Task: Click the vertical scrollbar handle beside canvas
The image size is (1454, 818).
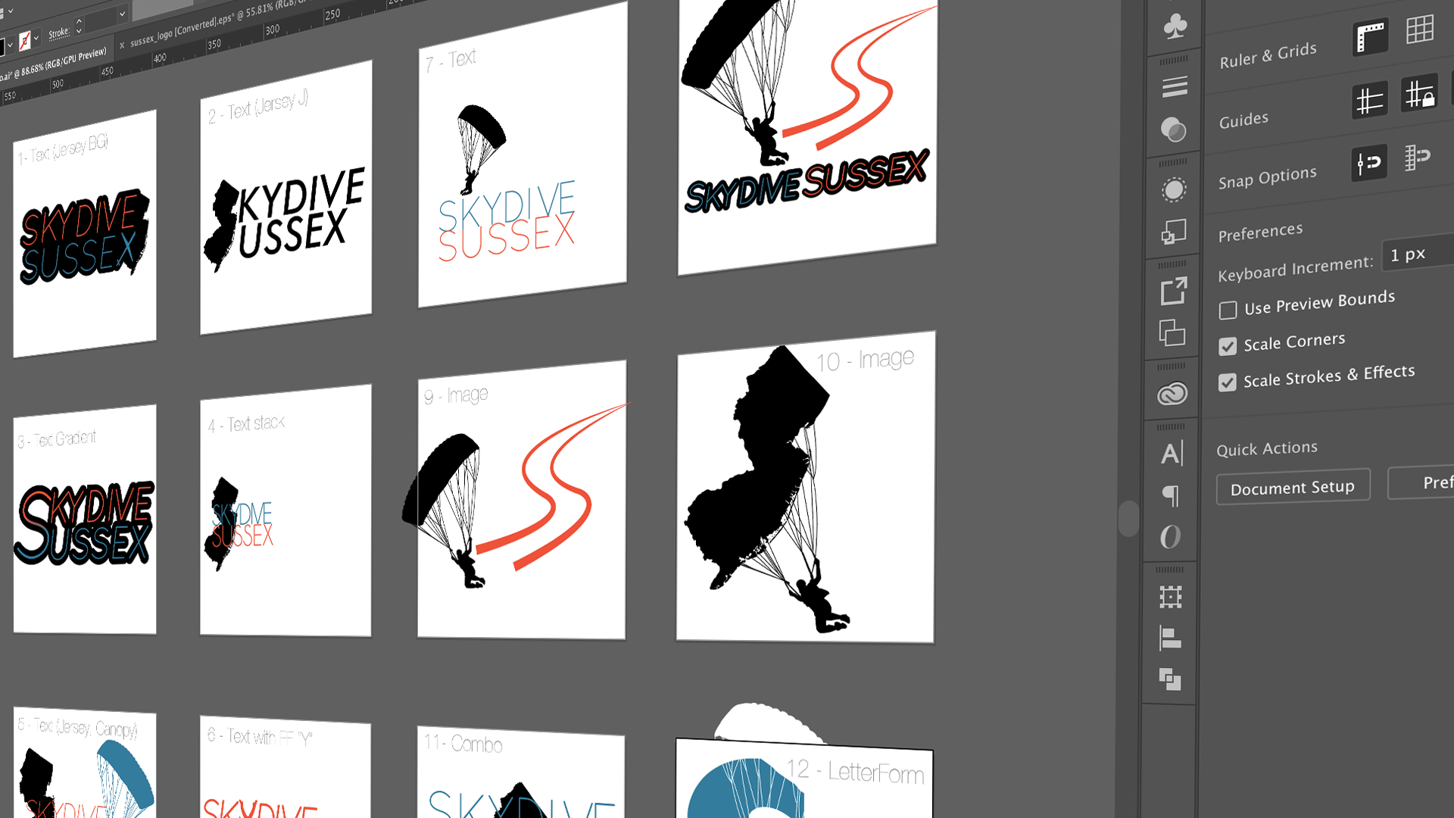Action: (1128, 518)
